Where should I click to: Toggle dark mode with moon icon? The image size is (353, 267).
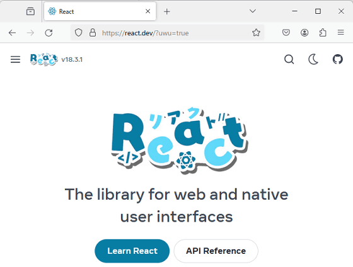click(313, 59)
